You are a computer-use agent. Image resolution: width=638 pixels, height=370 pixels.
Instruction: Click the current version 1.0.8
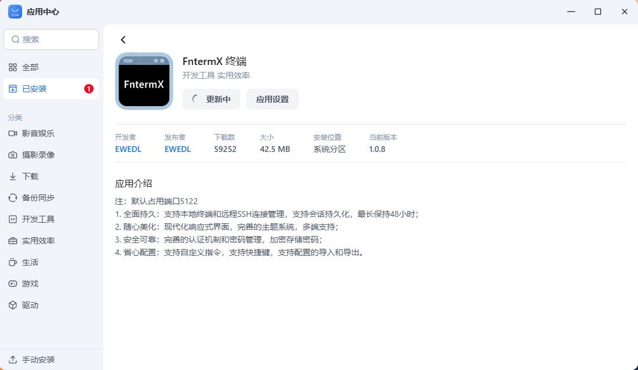377,149
